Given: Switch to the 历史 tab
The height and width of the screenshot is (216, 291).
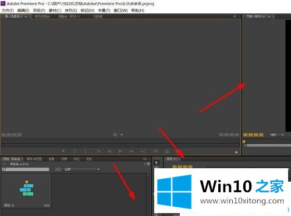Looking at the screenshot, I should (x=89, y=159).
